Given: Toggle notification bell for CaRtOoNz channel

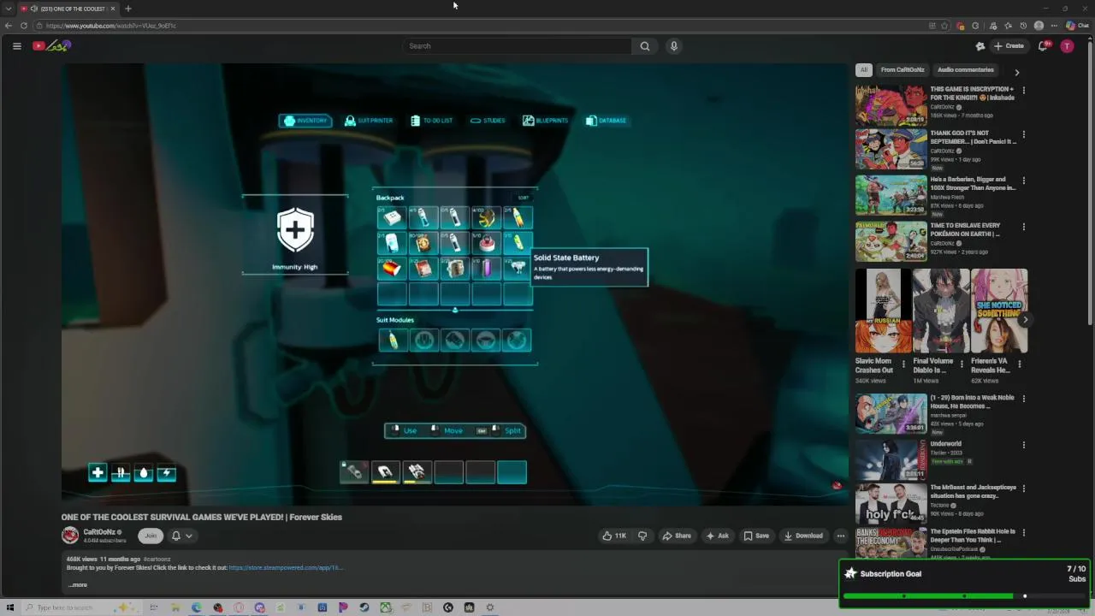Looking at the screenshot, I should (x=176, y=536).
